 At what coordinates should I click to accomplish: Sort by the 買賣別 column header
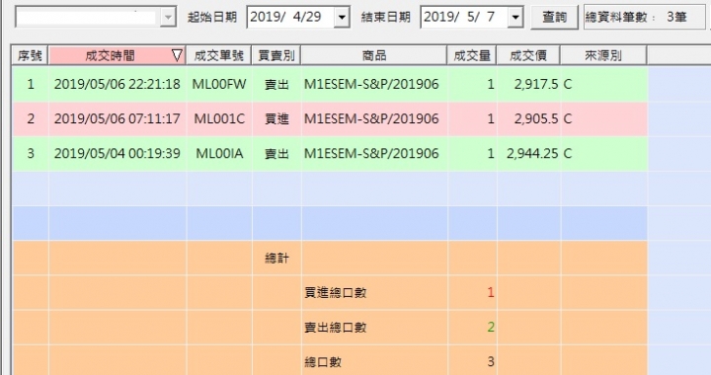coord(276,55)
